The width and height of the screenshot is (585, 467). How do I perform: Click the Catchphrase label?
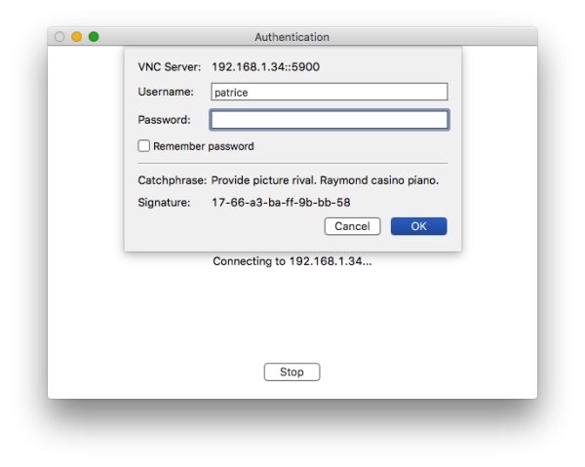(x=172, y=180)
